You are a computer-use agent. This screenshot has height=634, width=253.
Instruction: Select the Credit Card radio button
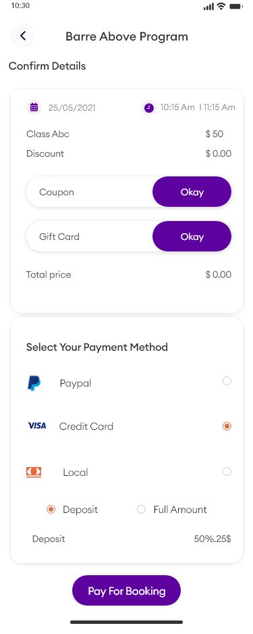click(x=227, y=426)
